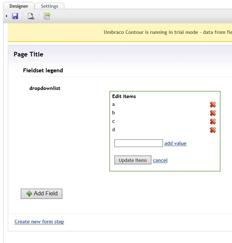Select the 'dropdownlist' field label
This screenshot has width=232, height=243.
(45, 88)
